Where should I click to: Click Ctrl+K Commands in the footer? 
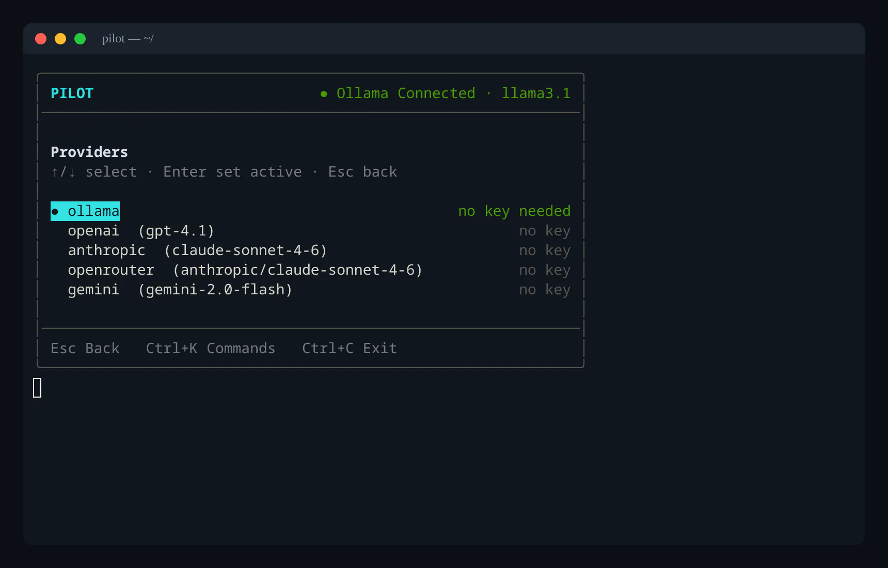211,349
